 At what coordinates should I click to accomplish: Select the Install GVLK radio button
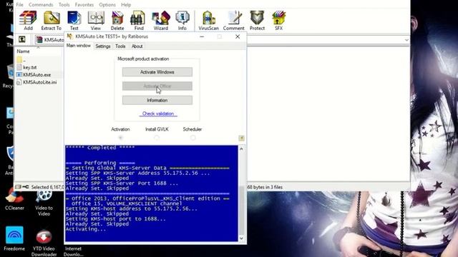coord(157,138)
